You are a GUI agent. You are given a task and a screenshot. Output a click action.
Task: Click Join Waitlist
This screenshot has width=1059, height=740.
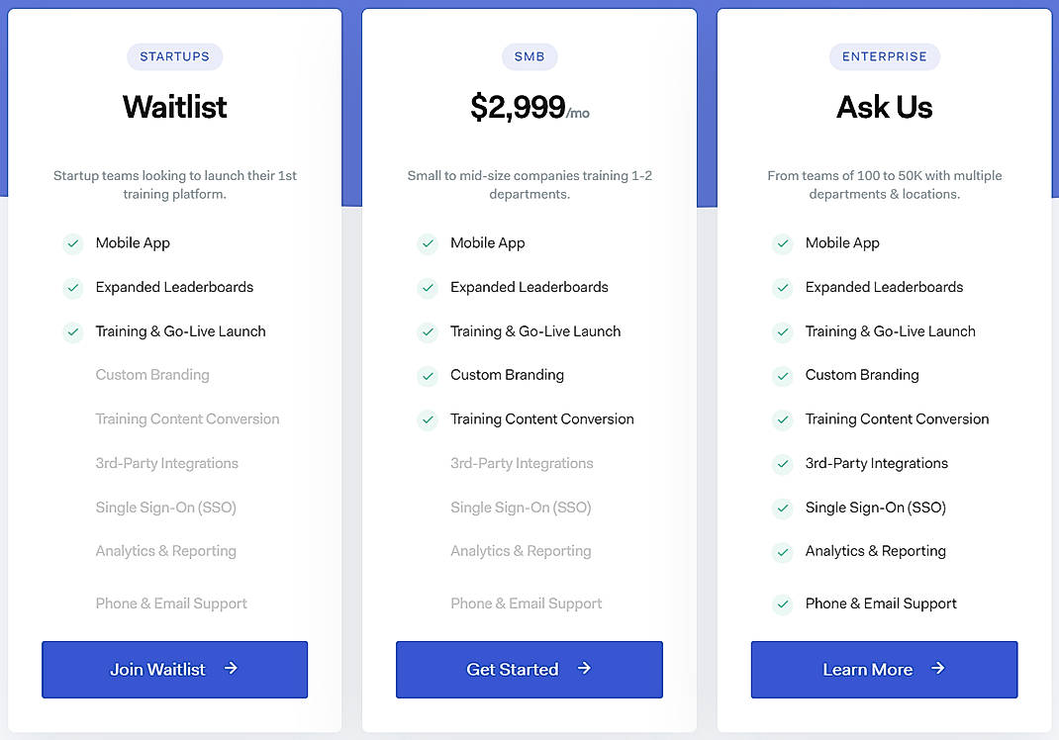174,669
